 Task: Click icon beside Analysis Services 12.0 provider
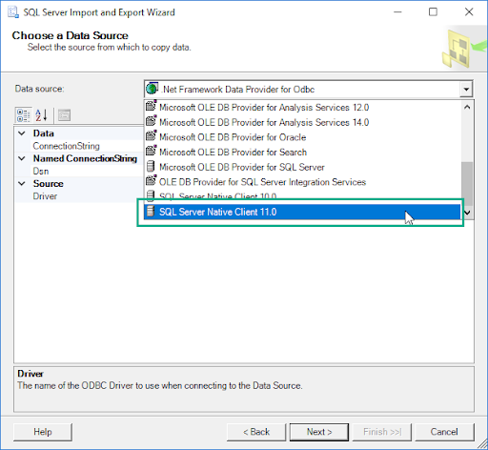click(x=152, y=105)
